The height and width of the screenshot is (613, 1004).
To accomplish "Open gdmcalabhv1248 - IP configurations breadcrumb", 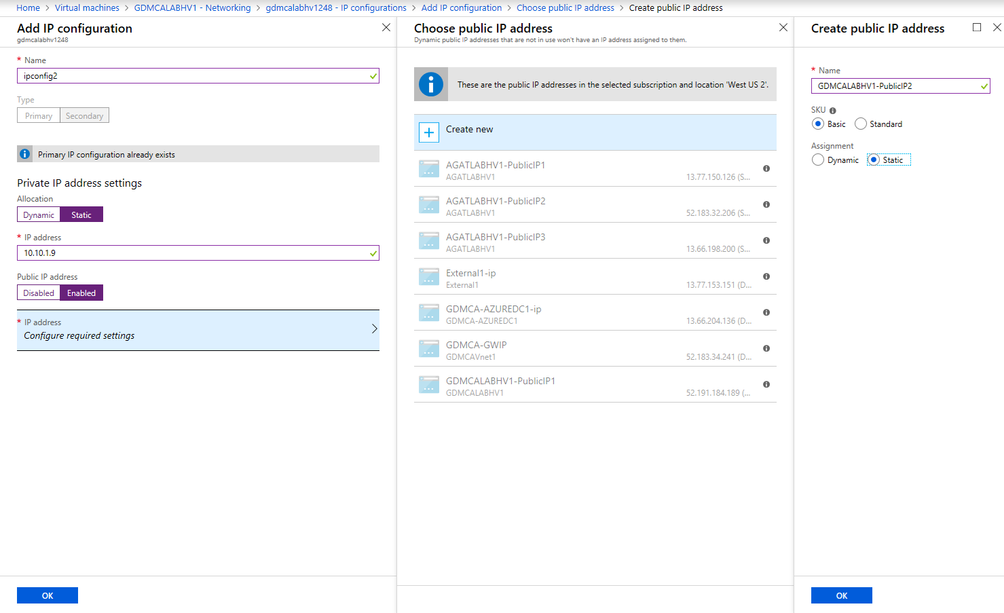I will pos(336,7).
